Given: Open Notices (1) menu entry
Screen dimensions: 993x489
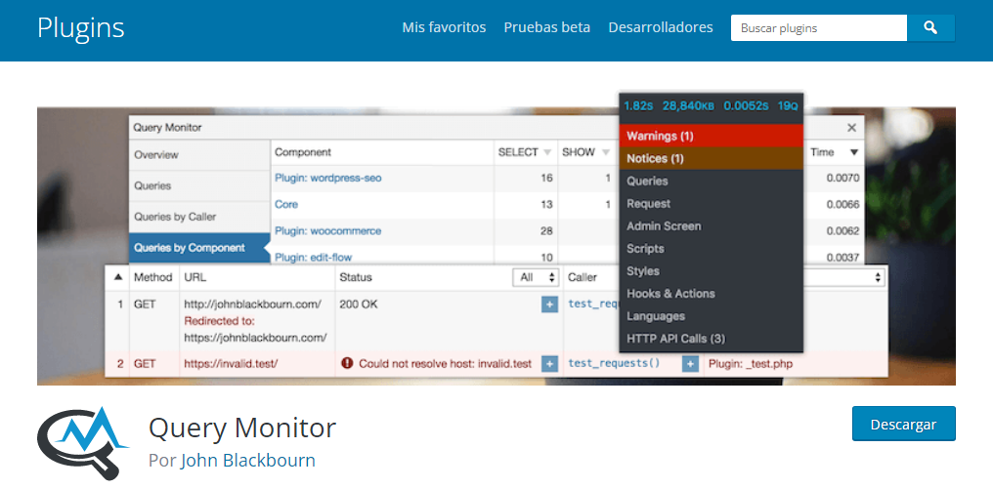Looking at the screenshot, I should coord(712,158).
